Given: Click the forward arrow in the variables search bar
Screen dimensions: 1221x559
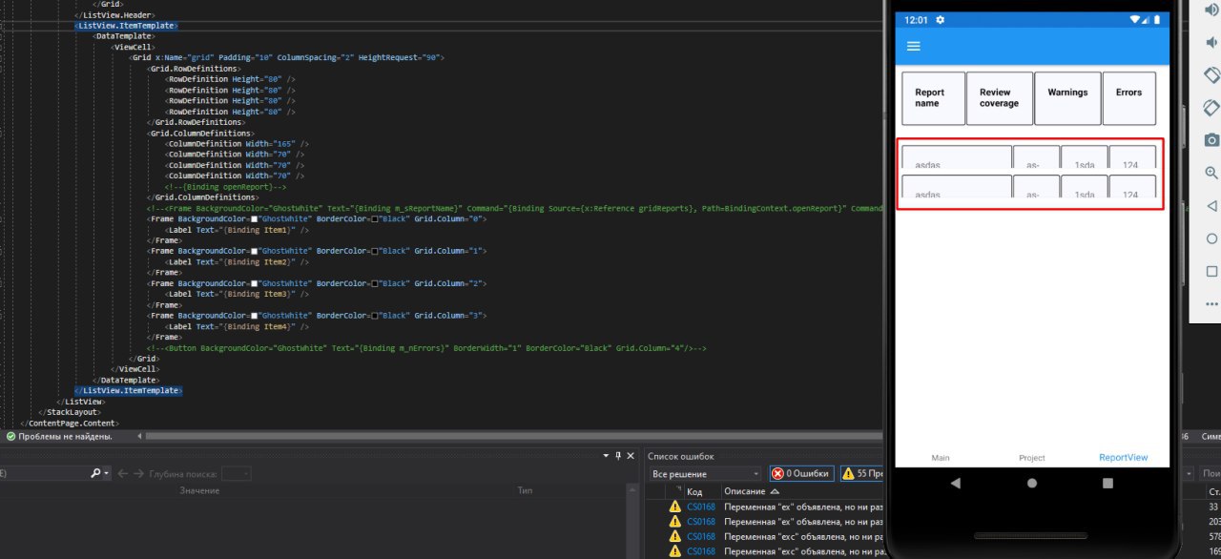Looking at the screenshot, I should pyautogui.click(x=138, y=473).
